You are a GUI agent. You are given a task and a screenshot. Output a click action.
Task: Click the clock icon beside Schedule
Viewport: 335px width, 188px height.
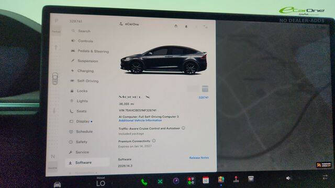tap(71, 132)
